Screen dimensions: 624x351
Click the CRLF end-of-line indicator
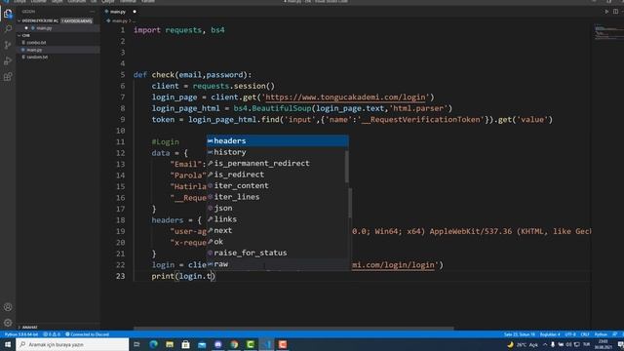[x=585, y=334]
